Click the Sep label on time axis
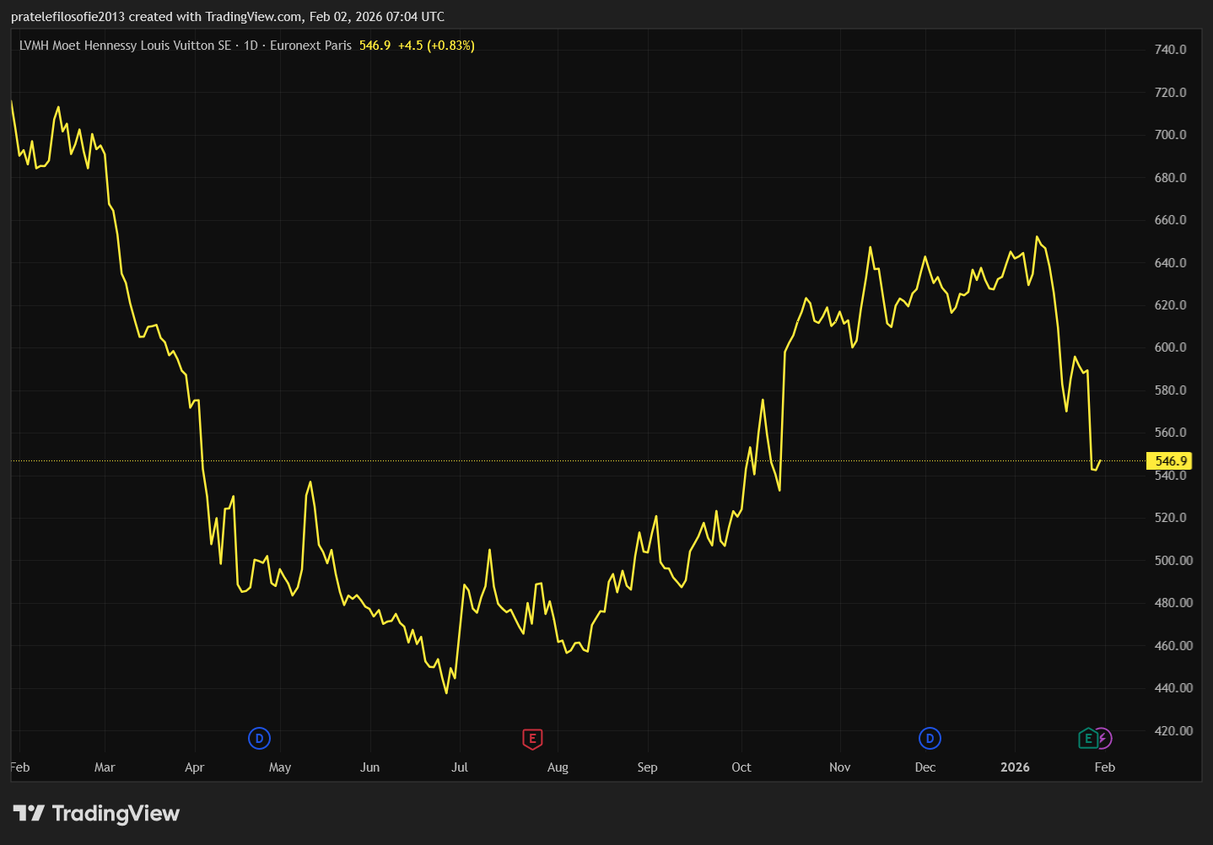The width and height of the screenshot is (1213, 845). point(647,767)
